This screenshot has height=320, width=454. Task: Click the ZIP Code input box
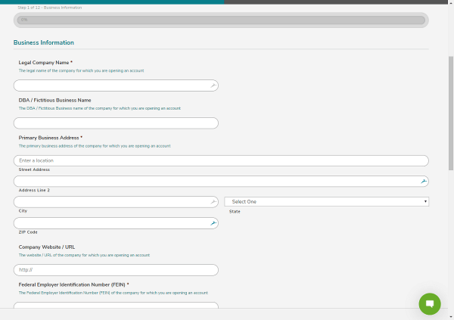(110, 223)
